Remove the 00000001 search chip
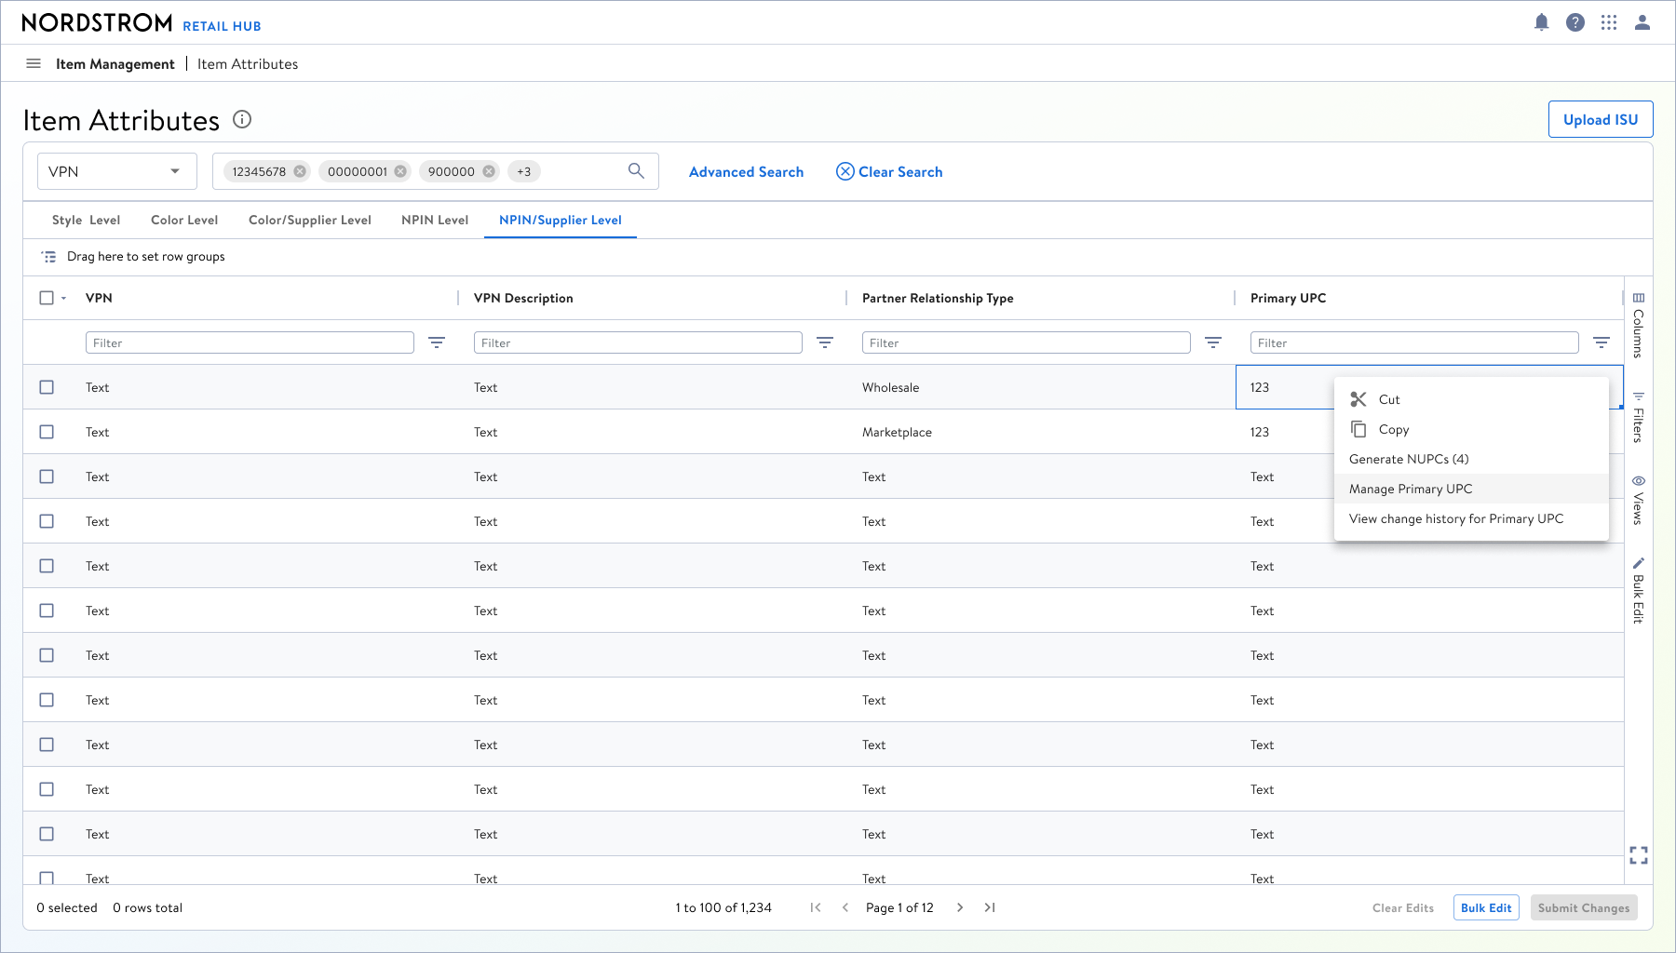The width and height of the screenshot is (1676, 953). [x=400, y=171]
